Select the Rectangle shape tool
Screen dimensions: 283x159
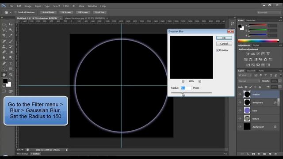(11, 69)
